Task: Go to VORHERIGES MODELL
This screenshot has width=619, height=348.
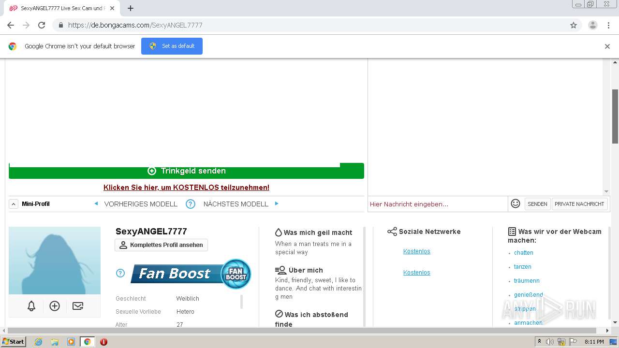Action: tap(141, 204)
